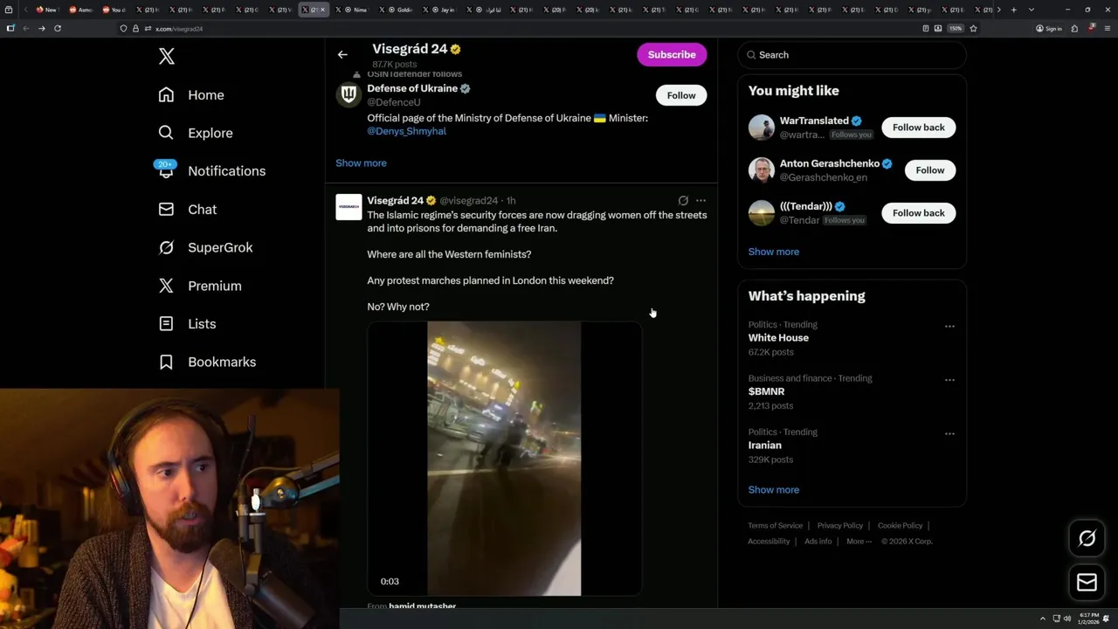
Task: Click Show more under Defense of Ukraine
Action: click(361, 163)
